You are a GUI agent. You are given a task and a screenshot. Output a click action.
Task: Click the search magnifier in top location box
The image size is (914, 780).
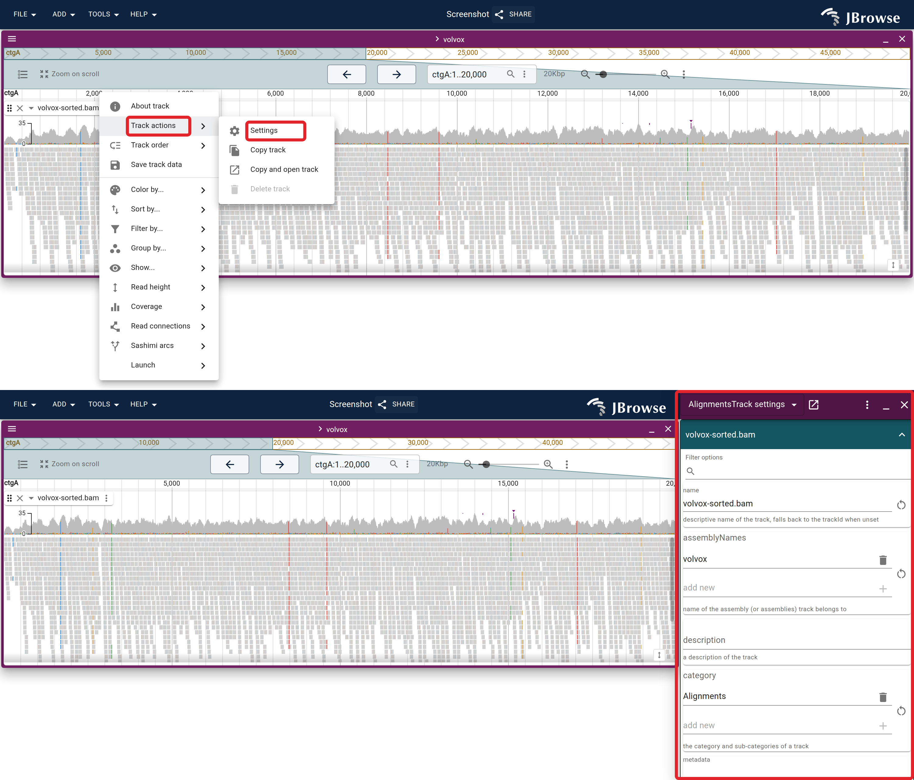(510, 74)
